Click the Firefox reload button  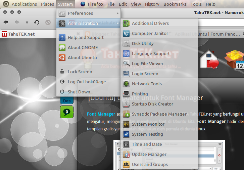point(37,23)
